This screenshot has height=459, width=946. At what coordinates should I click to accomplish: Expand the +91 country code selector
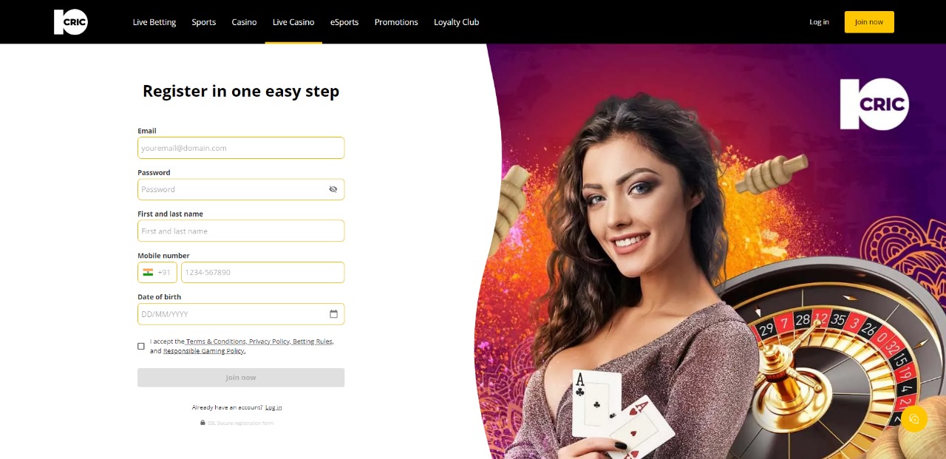point(157,272)
